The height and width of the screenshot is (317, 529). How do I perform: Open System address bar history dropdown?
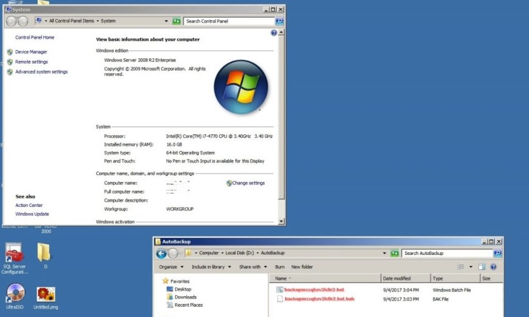tap(166, 21)
